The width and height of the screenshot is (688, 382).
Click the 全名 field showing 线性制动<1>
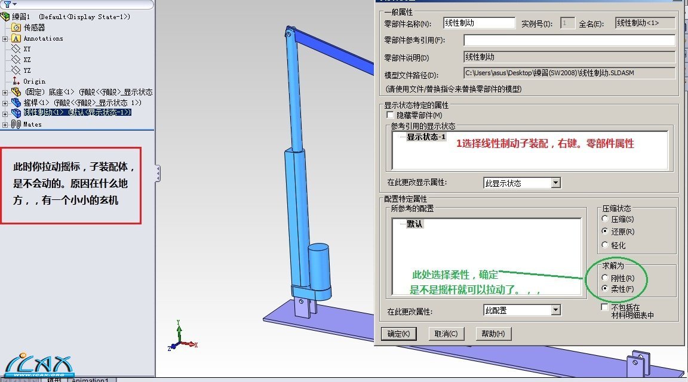tap(646, 23)
